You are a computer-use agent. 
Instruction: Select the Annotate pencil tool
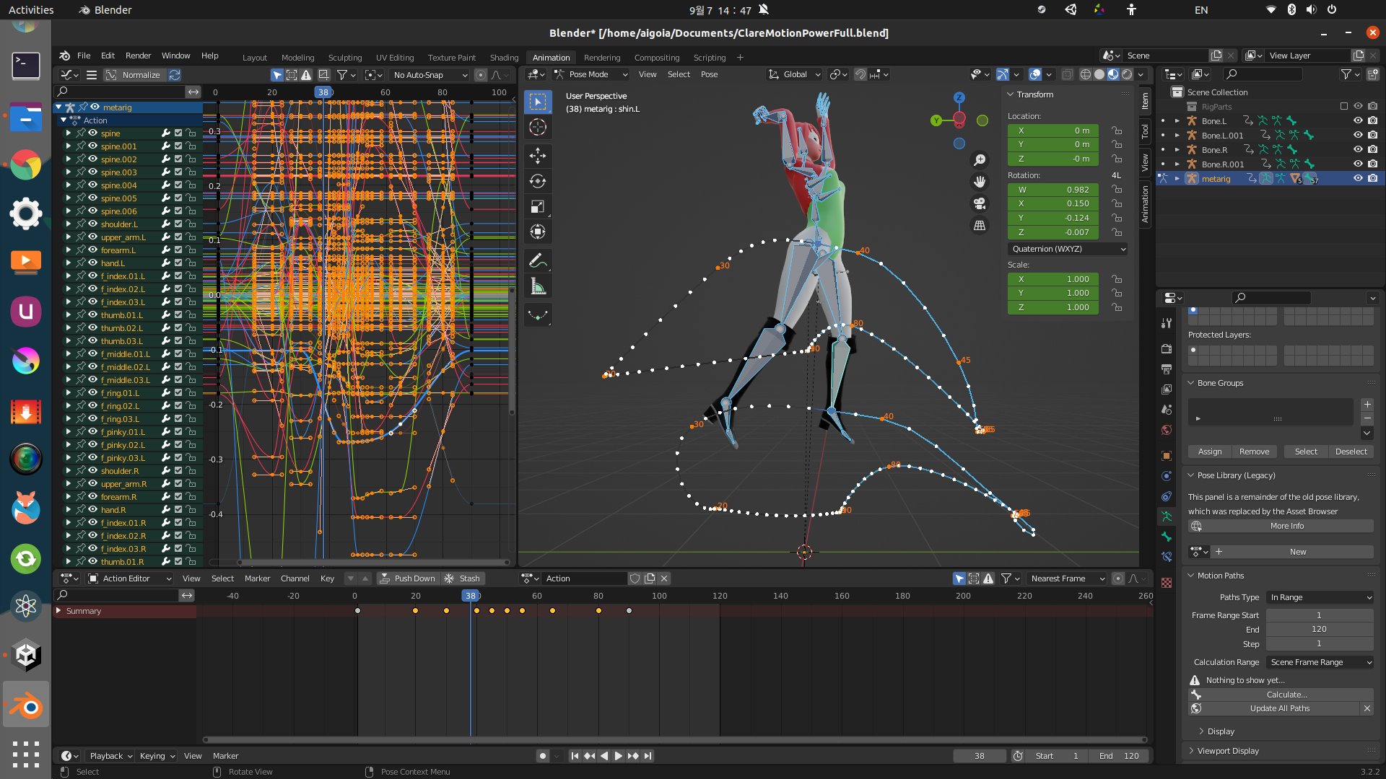click(538, 260)
